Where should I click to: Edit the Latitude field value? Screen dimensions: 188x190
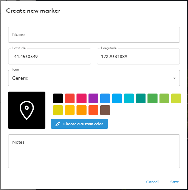[50, 56]
